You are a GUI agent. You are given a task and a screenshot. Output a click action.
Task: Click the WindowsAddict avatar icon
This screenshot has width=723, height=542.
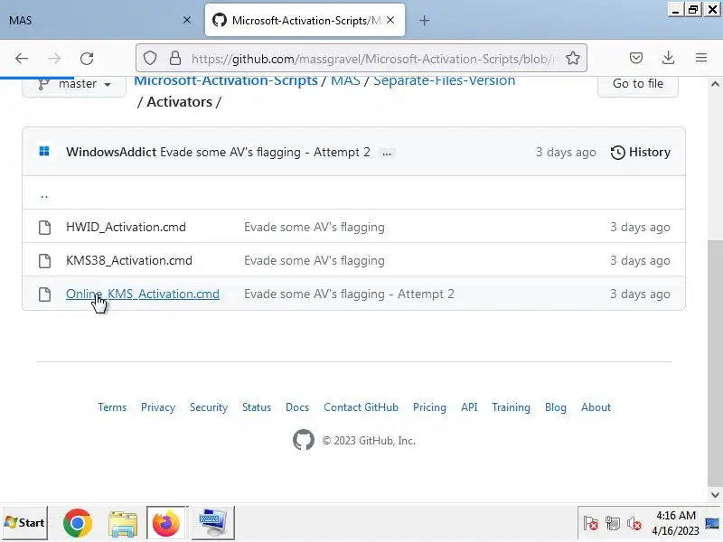44,151
